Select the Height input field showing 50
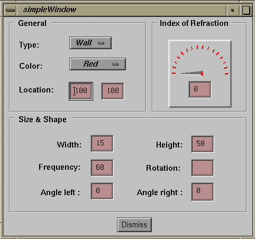Screen dimensions: 255x239 (203, 144)
